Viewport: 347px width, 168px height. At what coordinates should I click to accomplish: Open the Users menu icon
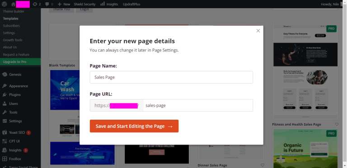pyautogui.click(x=5, y=103)
